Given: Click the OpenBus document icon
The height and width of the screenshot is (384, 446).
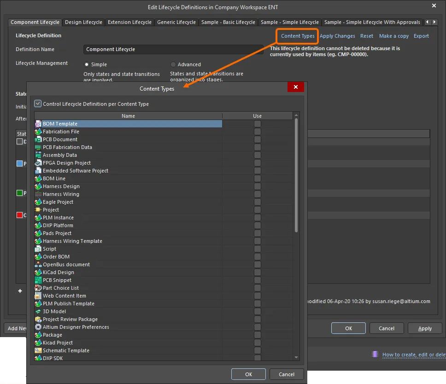Looking at the screenshot, I should click(x=38, y=264).
